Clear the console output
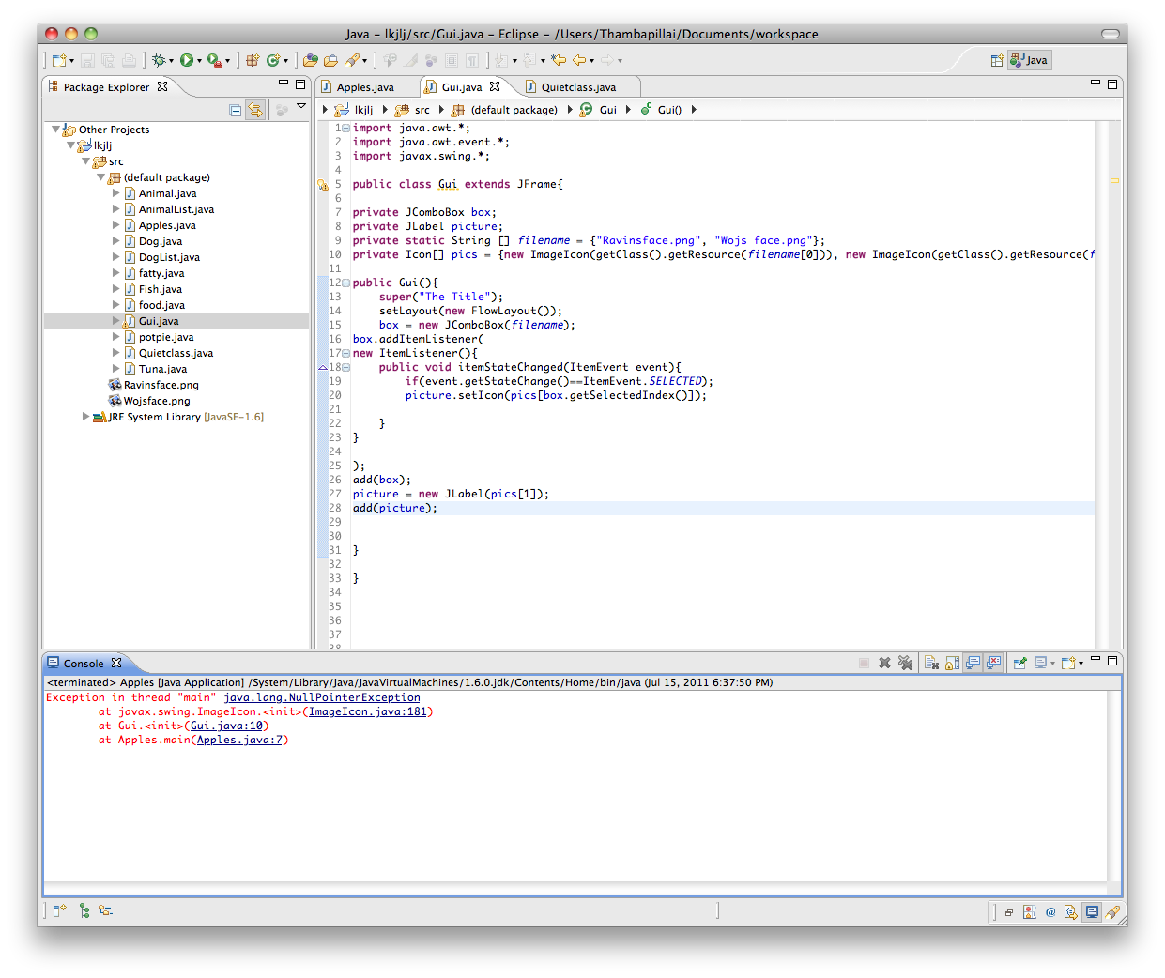The image size is (1165, 978). point(931,663)
